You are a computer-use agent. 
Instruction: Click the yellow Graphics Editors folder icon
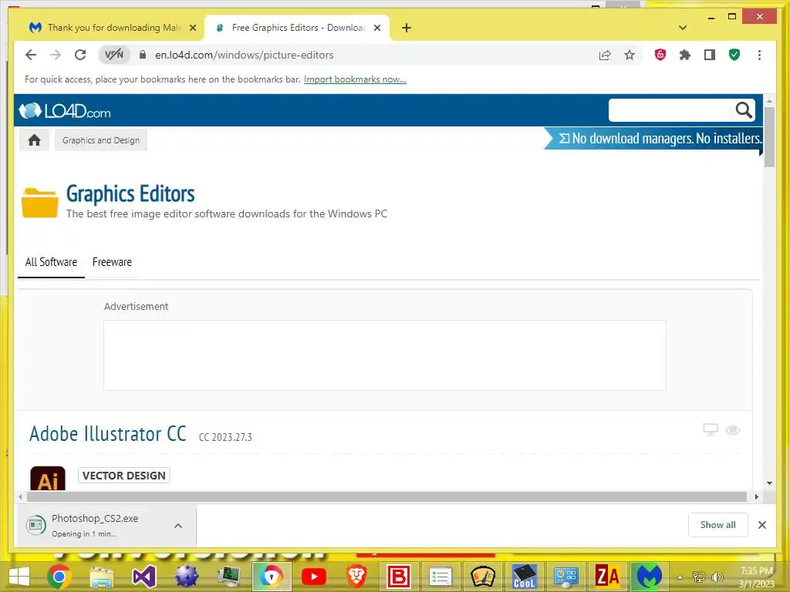coord(40,203)
